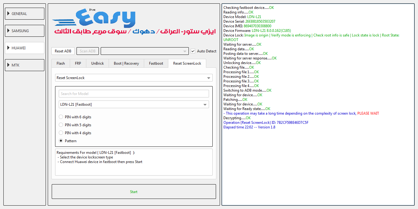Select PIN with 6 digits option
This screenshot has width=418, height=209.
tap(75, 117)
